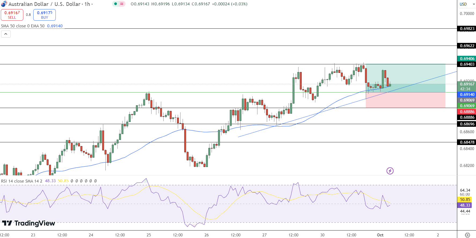476x238 pixels.
Task: Click the EMA value 0.69140 in legend
Action: click(x=55, y=26)
